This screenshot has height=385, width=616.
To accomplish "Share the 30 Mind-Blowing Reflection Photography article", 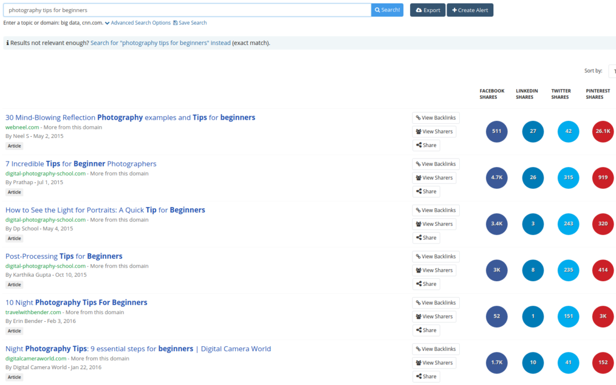I will click(x=426, y=145).
